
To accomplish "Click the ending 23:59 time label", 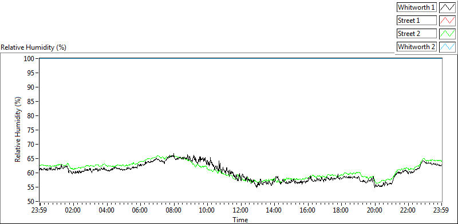I will click(441, 210).
